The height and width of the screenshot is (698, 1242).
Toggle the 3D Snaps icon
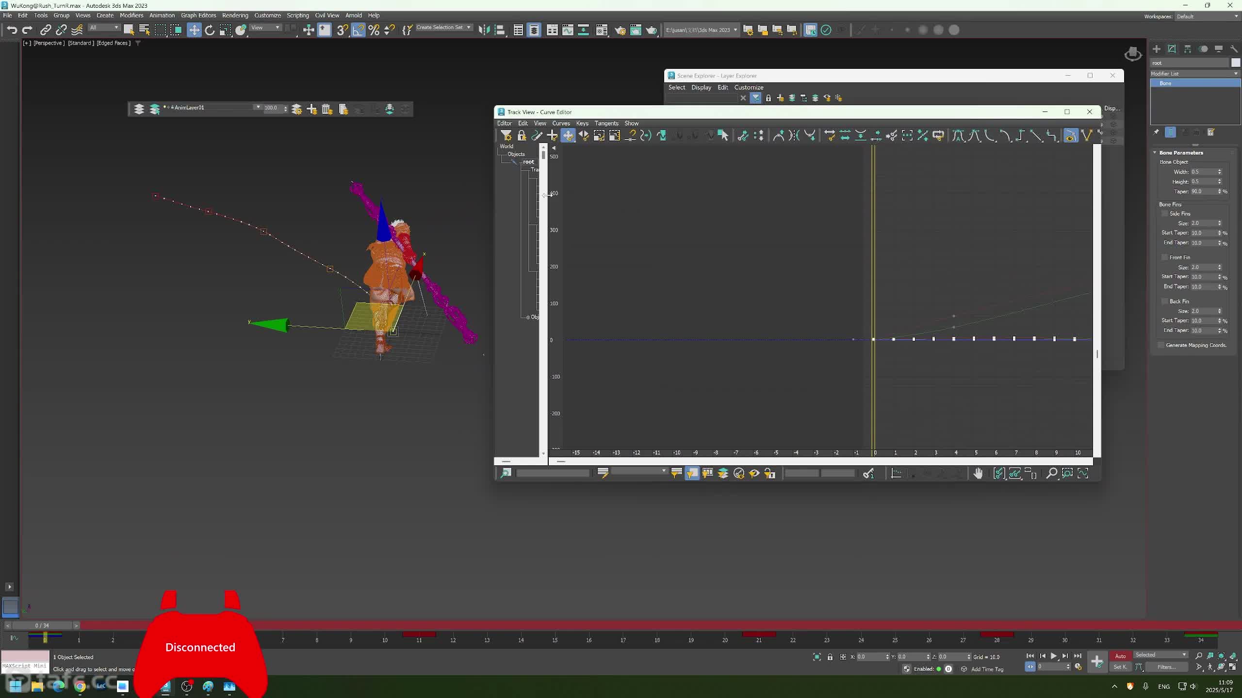point(342,30)
